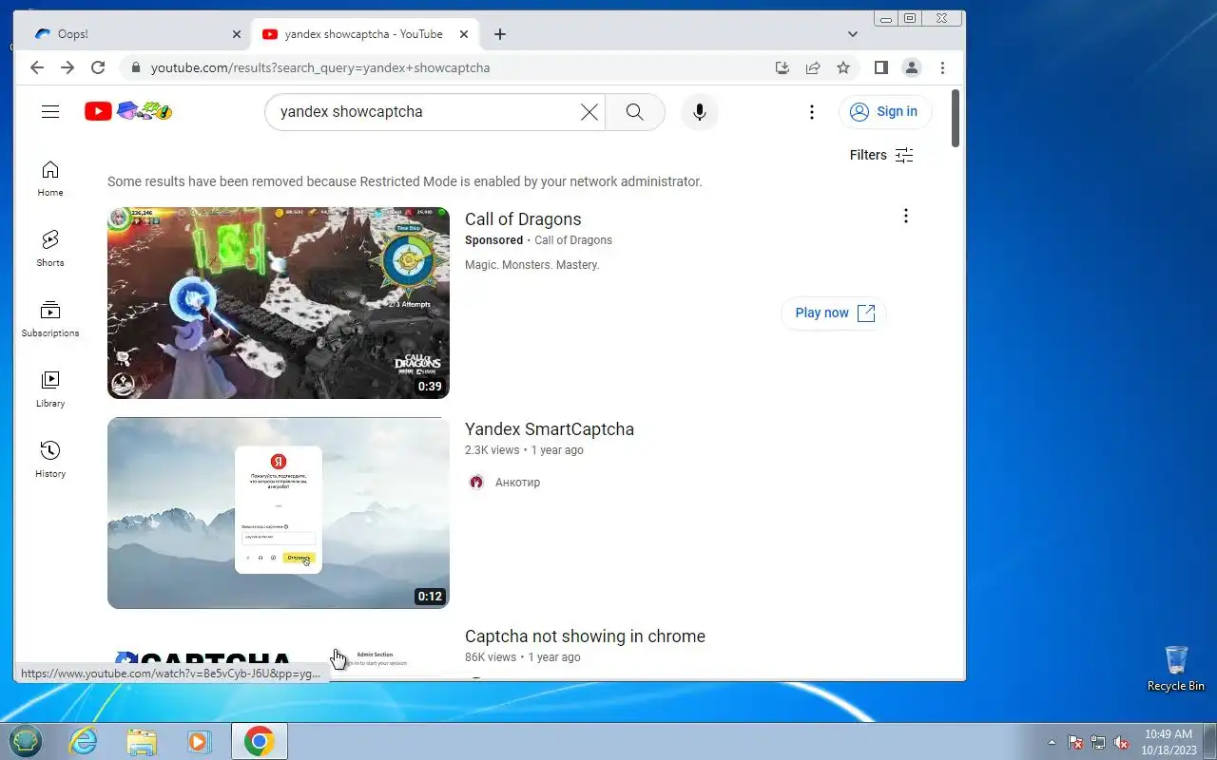Click Sign in button

(885, 112)
